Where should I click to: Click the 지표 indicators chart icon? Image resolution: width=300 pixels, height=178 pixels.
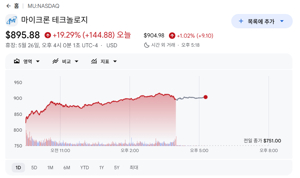click(x=94, y=61)
